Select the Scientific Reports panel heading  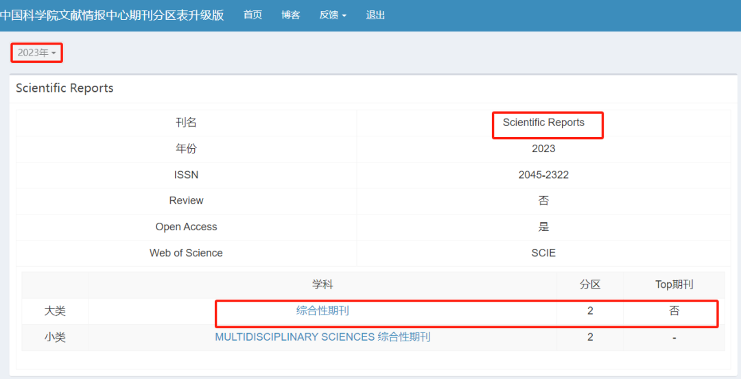(x=64, y=88)
